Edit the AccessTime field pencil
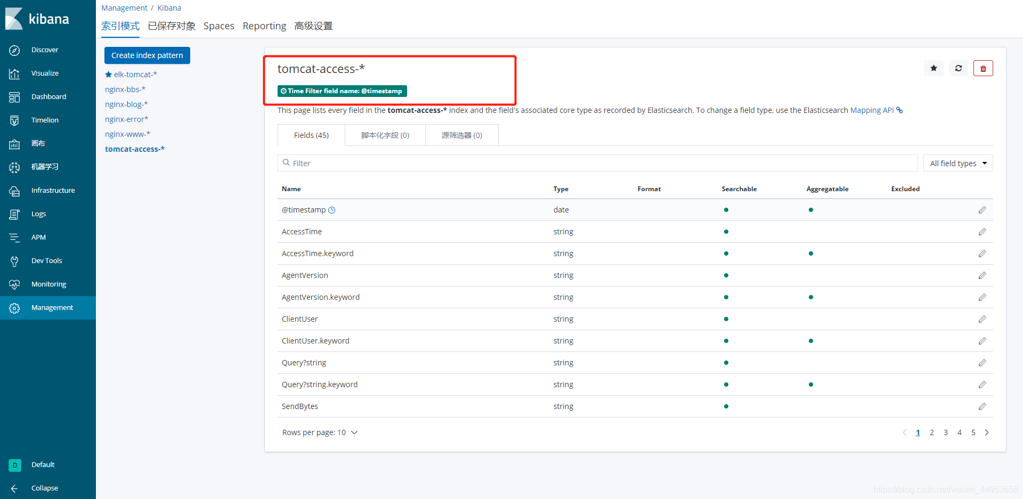The image size is (1023, 499). (x=983, y=232)
